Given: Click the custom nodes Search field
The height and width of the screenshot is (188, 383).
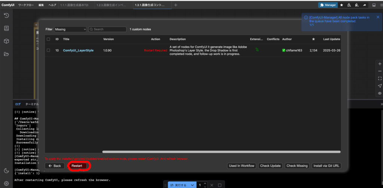Looking at the screenshot, I should [107, 29].
